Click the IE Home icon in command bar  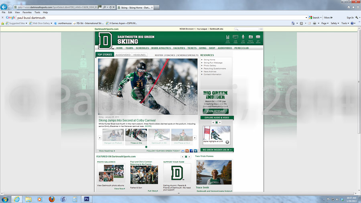(293, 23)
